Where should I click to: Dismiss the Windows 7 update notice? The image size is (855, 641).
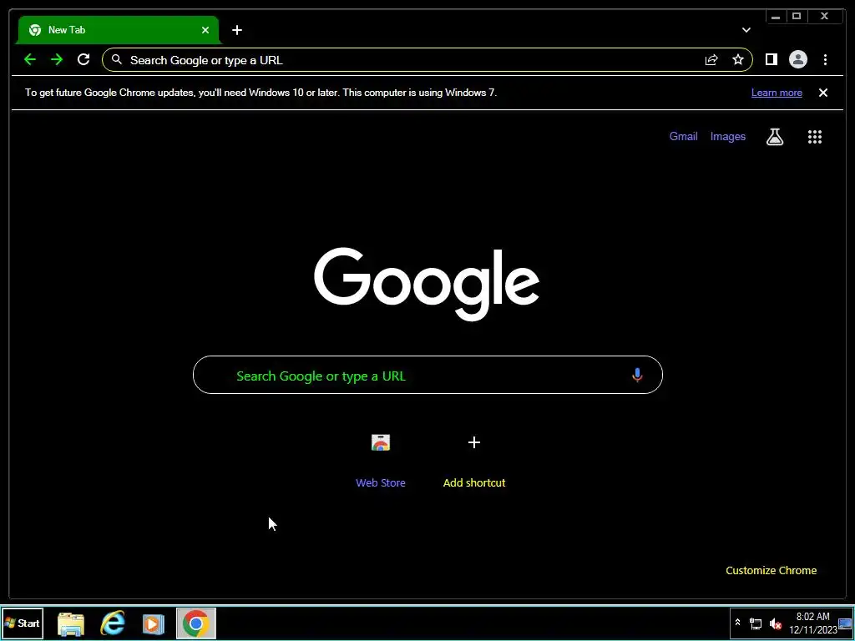click(822, 93)
